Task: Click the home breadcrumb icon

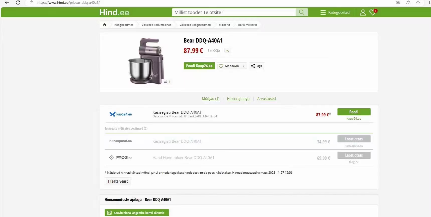Action: (105, 25)
